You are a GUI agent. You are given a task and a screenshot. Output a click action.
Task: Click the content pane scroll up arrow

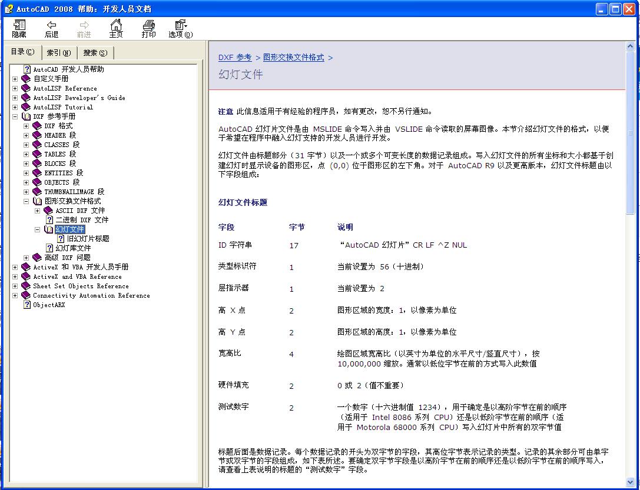(x=630, y=46)
